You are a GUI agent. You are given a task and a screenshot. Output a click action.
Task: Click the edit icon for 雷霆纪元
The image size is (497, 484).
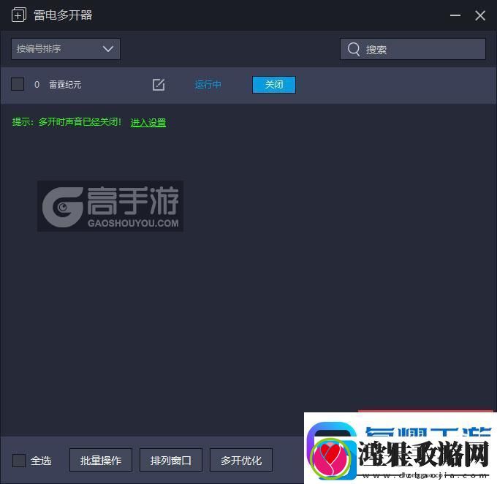[x=159, y=85]
